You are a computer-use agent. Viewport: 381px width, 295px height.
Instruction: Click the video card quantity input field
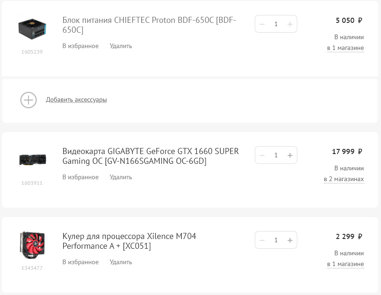coord(276,155)
